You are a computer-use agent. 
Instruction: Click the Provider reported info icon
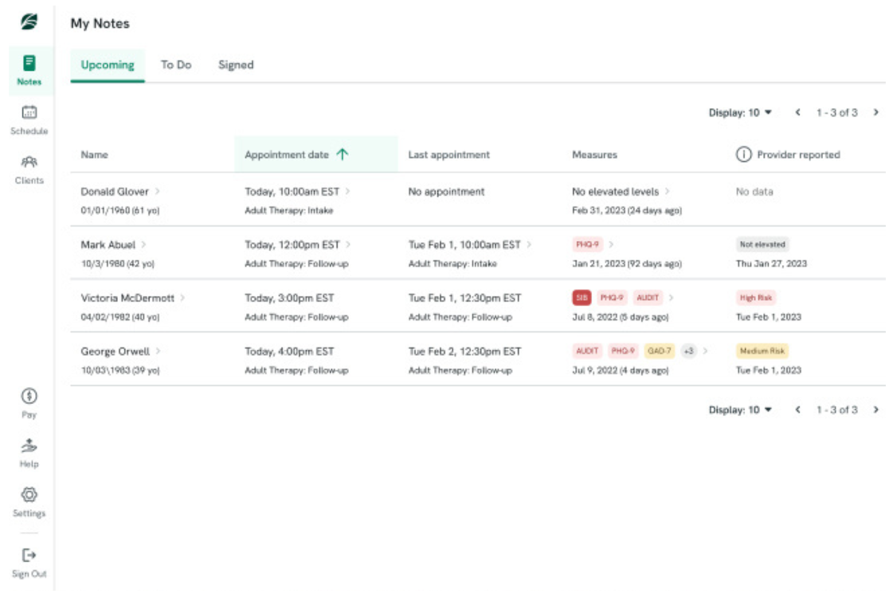743,155
